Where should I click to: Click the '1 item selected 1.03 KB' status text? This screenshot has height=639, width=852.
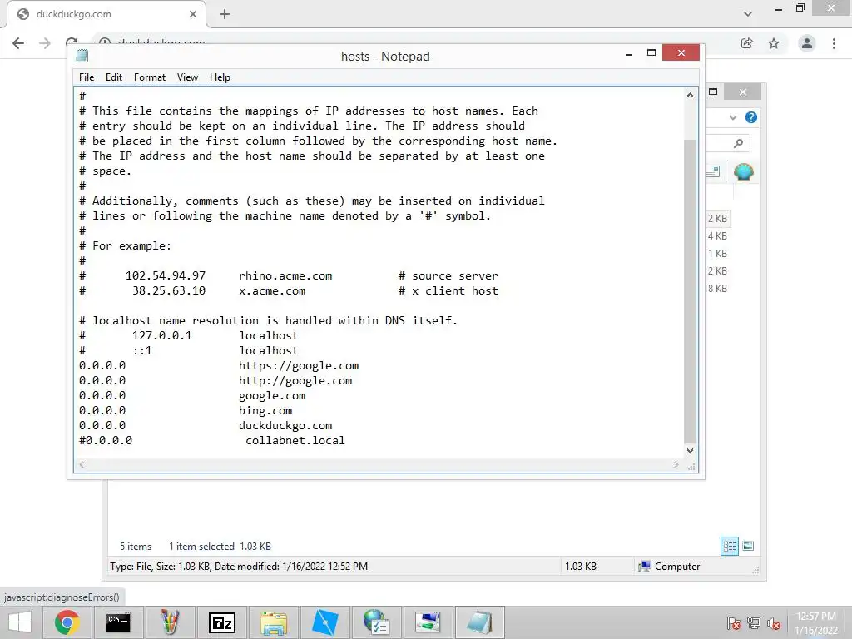coord(220,547)
